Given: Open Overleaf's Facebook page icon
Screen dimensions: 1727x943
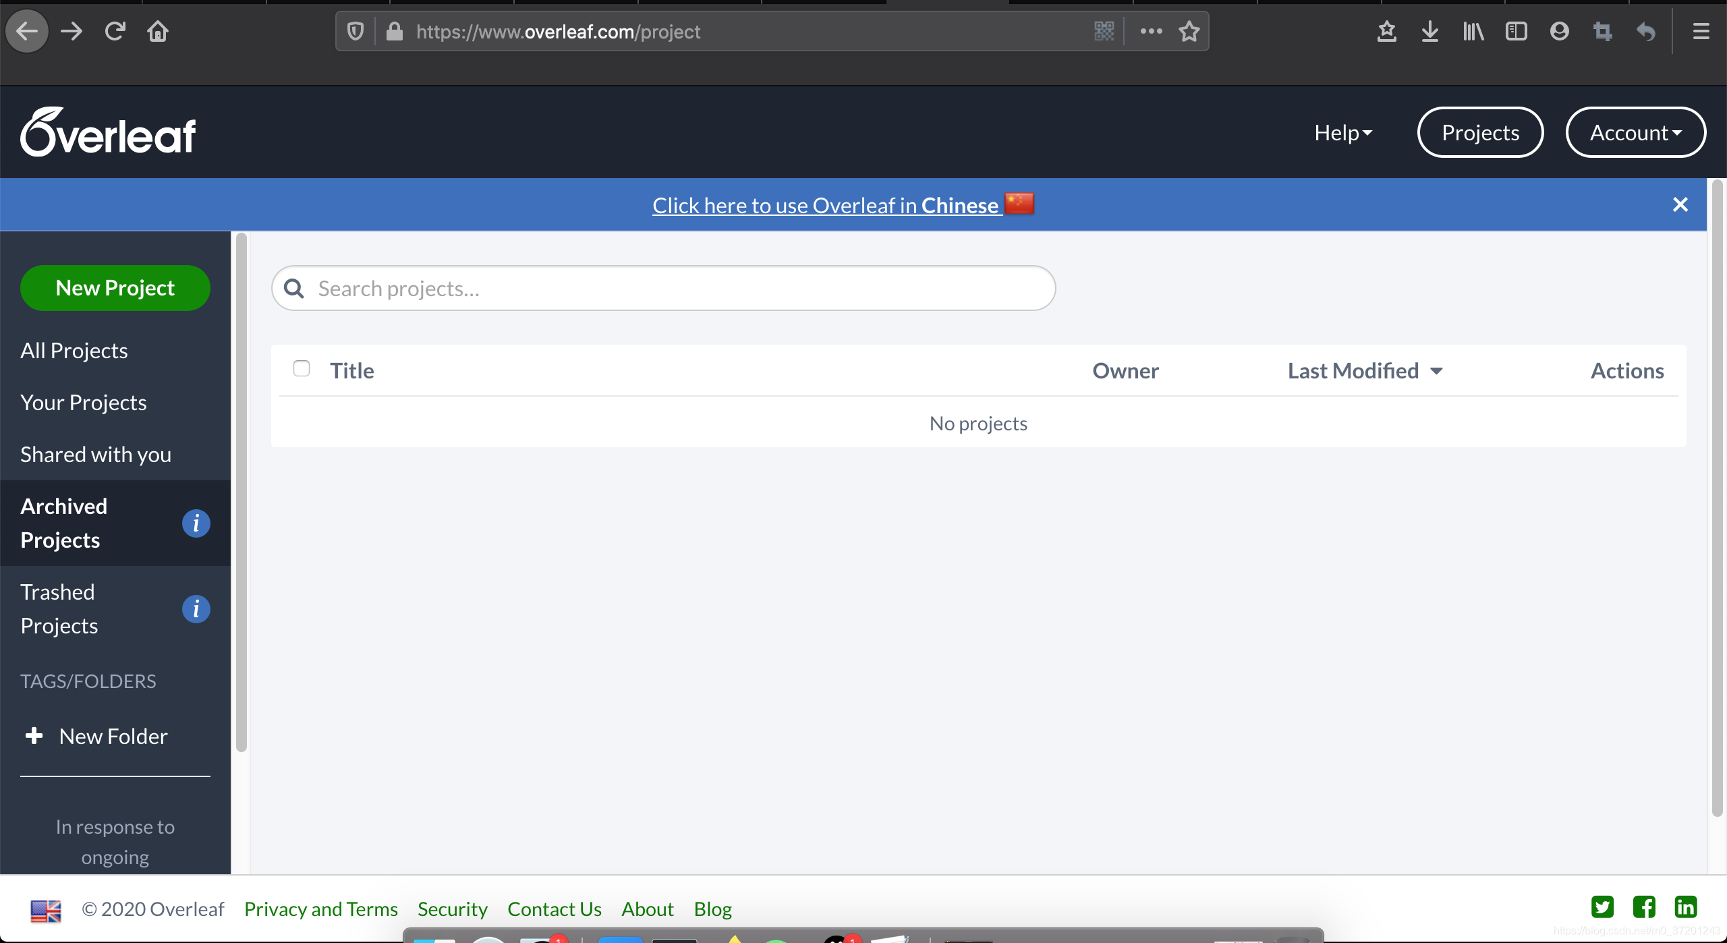Looking at the screenshot, I should pos(1644,907).
